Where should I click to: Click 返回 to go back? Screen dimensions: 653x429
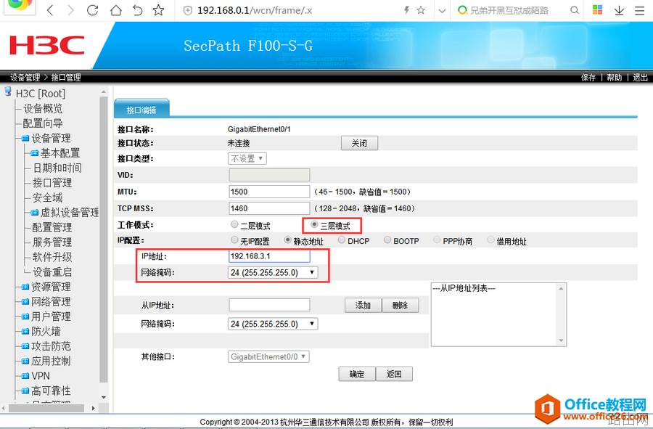394,374
